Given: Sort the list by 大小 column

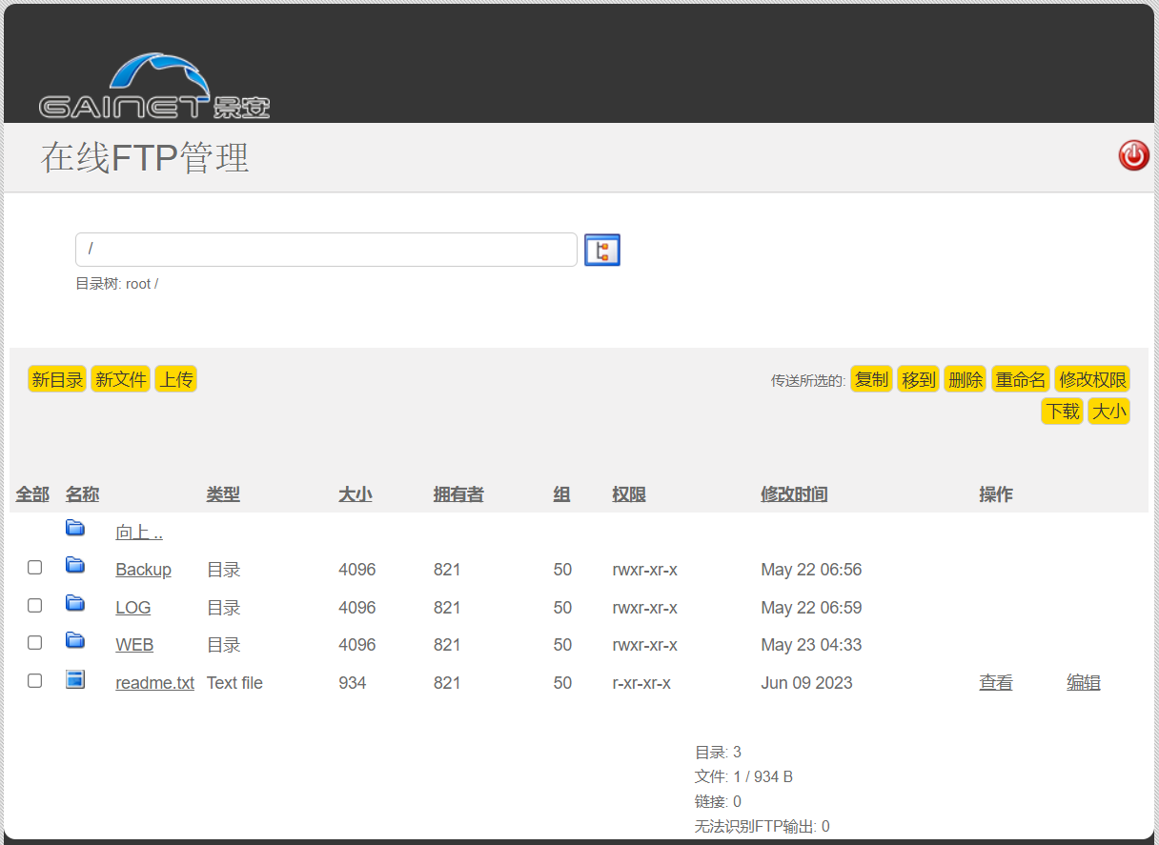Looking at the screenshot, I should tap(355, 494).
